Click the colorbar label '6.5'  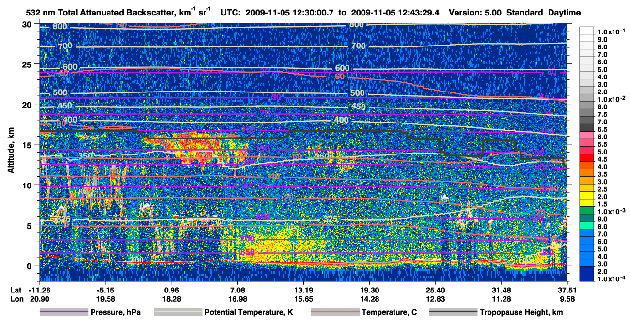pos(603,129)
